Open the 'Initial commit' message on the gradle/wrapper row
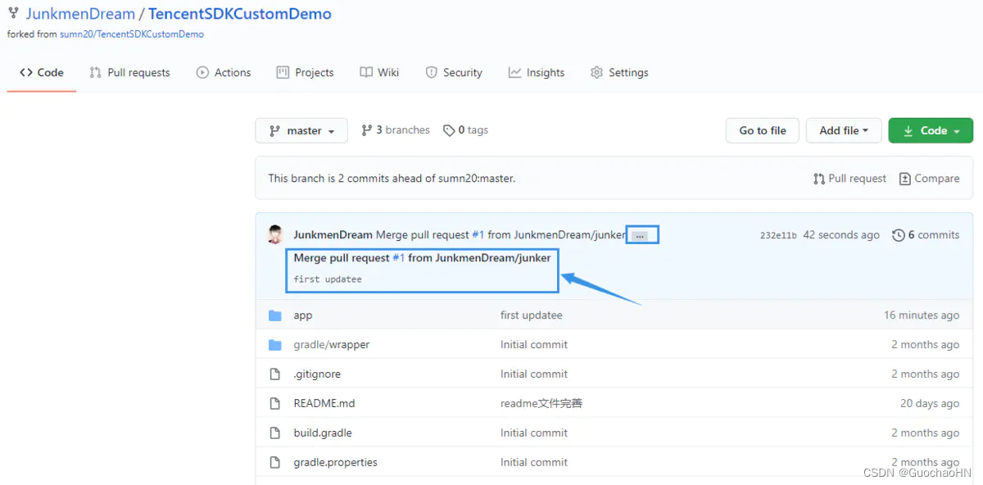The width and height of the screenshot is (983, 485). tap(534, 345)
